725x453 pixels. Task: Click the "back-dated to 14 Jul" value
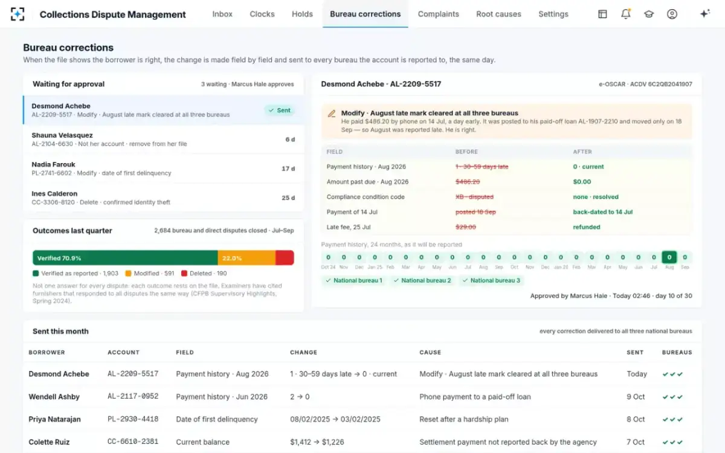point(603,212)
